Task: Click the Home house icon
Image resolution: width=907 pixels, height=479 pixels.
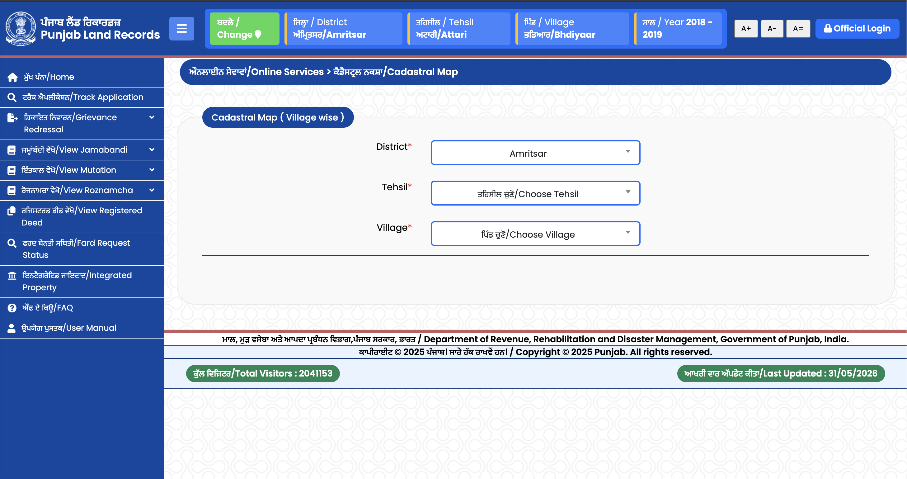Action: pos(13,77)
